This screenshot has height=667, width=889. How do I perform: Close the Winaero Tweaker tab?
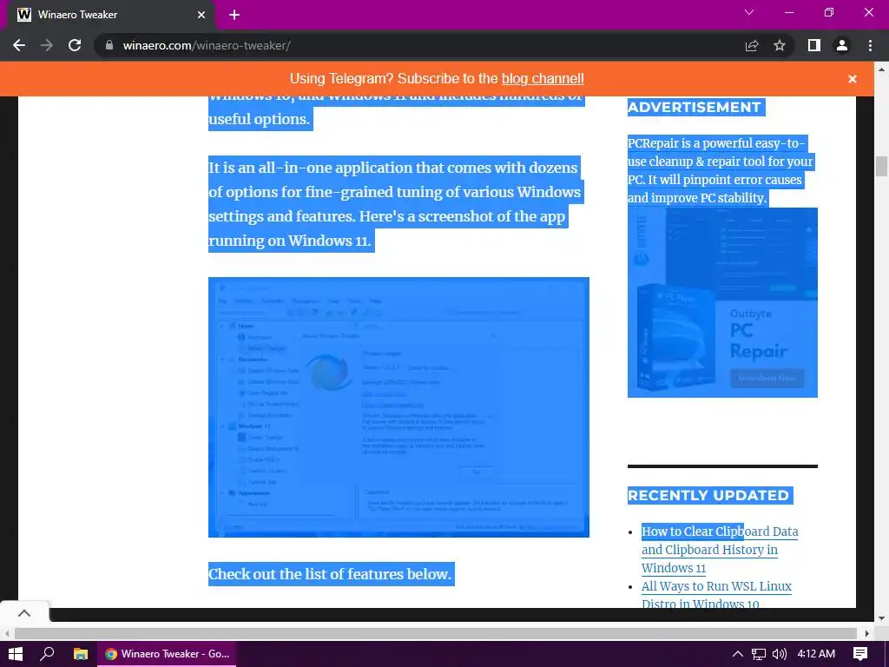[x=201, y=15]
